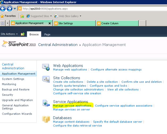Close the Application Management tab

point(50,23)
